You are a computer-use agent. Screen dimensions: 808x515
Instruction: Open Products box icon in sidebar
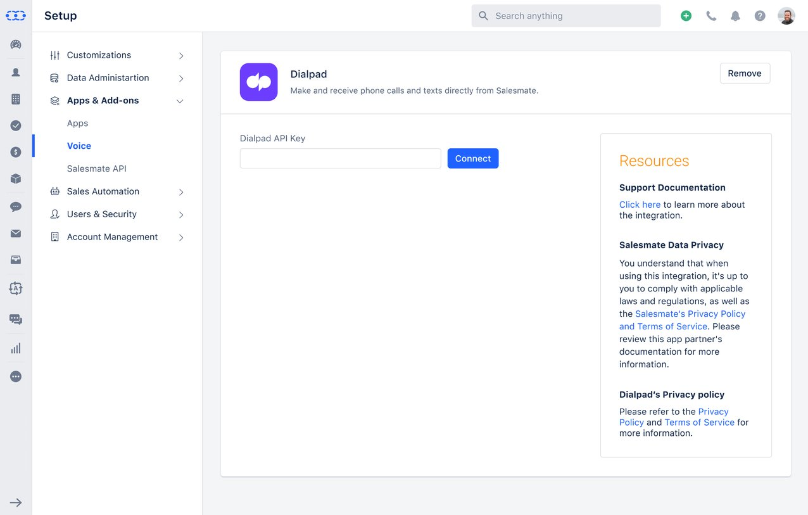(x=16, y=179)
